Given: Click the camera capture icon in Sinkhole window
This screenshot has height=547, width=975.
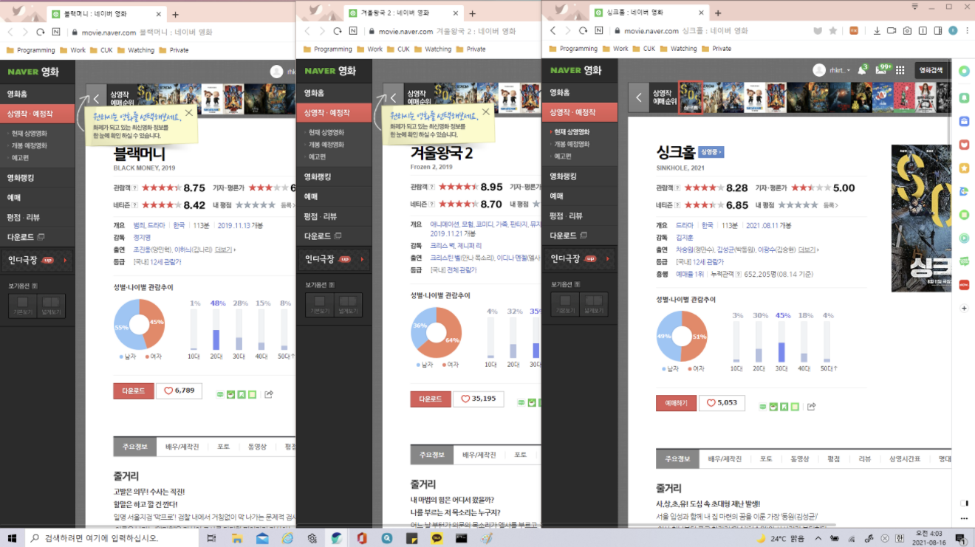Looking at the screenshot, I should (x=907, y=31).
